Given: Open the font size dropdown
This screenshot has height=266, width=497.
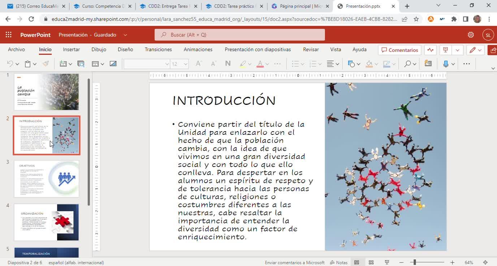Looking at the screenshot, I should click(186, 64).
